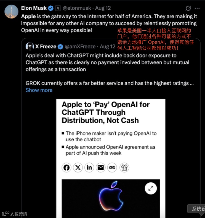Share article via Facebook icon
The height and width of the screenshot is (218, 205).
point(66,168)
